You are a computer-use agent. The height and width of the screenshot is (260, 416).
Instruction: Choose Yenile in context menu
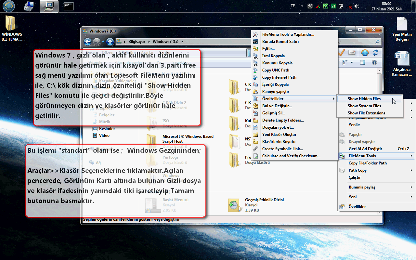click(x=376, y=125)
